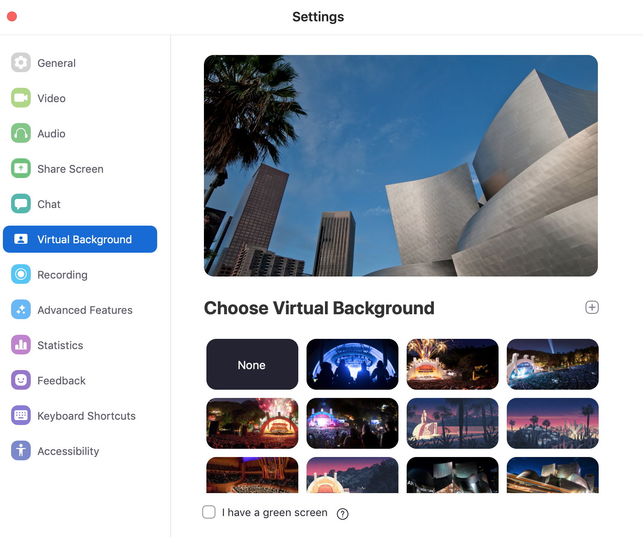
Task: Choose None as virtual background
Action: pos(252,364)
